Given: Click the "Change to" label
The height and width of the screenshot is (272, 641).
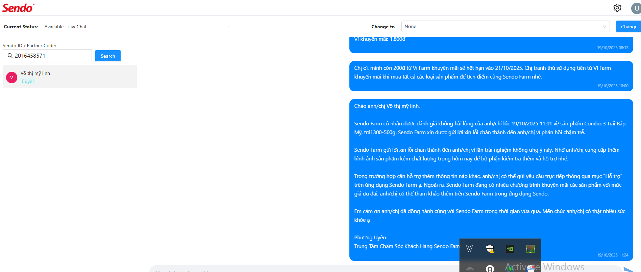Looking at the screenshot, I should pyautogui.click(x=383, y=27).
